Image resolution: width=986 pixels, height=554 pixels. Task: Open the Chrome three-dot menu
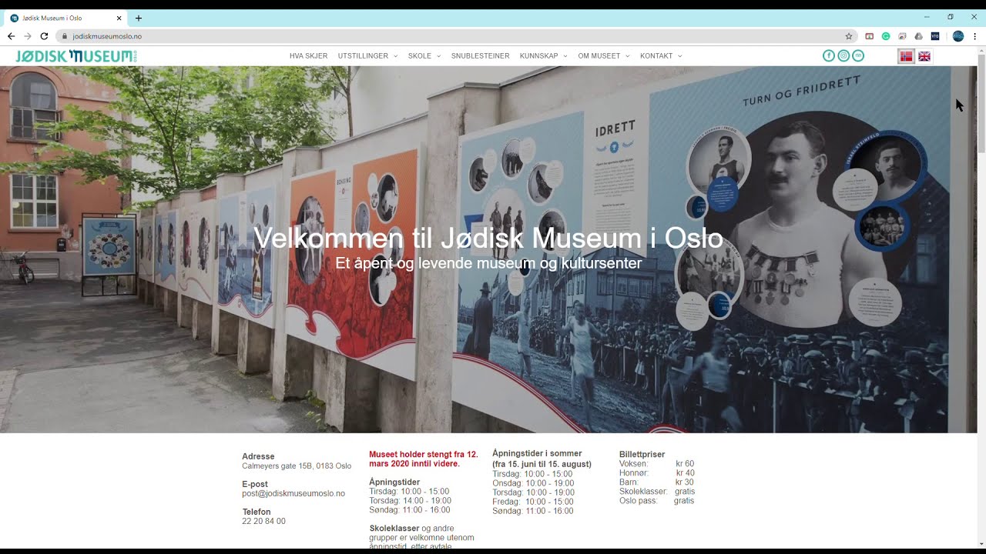click(974, 36)
